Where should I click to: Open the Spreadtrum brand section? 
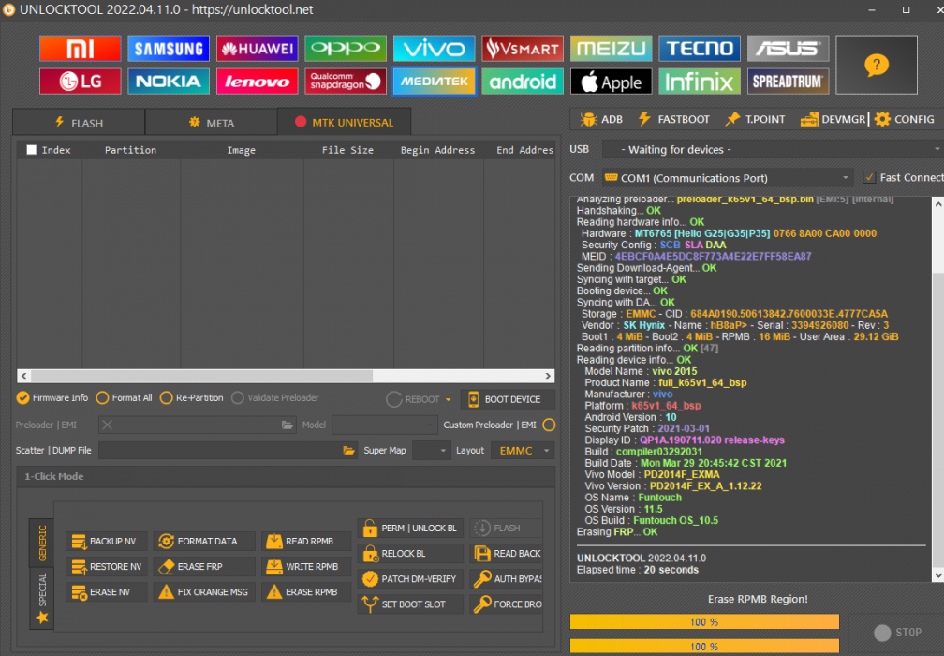pyautogui.click(x=789, y=82)
